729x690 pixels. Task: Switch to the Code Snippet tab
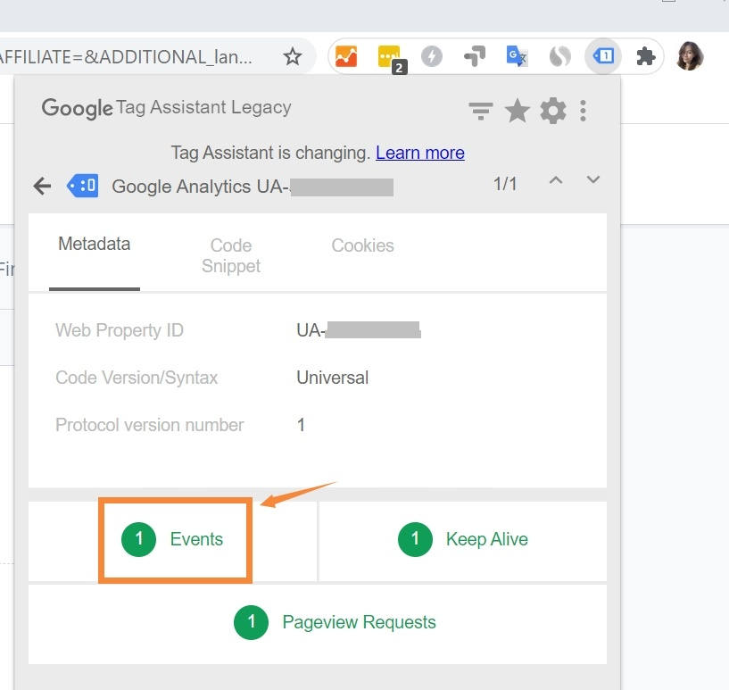click(x=231, y=255)
